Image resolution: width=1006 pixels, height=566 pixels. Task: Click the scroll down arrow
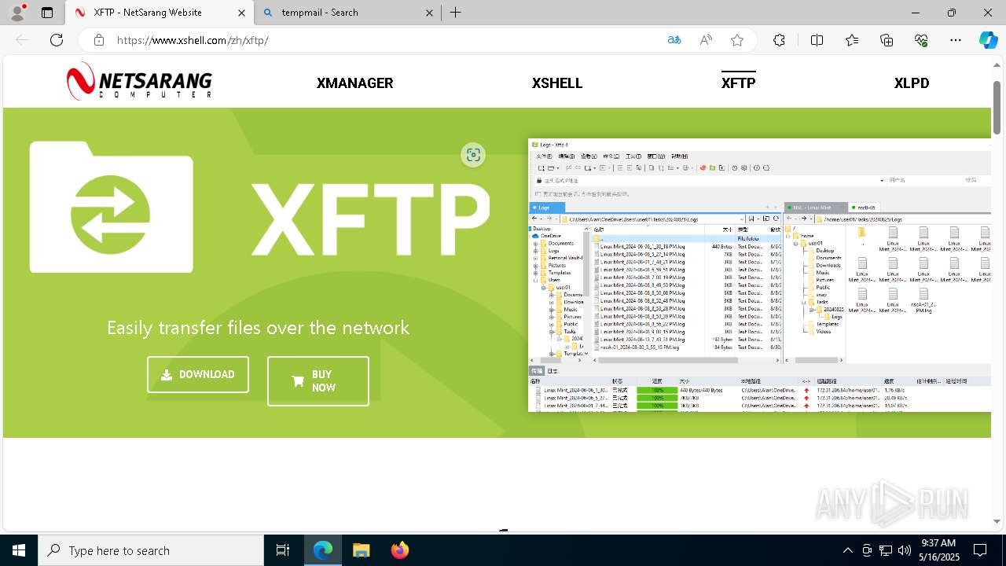click(997, 521)
